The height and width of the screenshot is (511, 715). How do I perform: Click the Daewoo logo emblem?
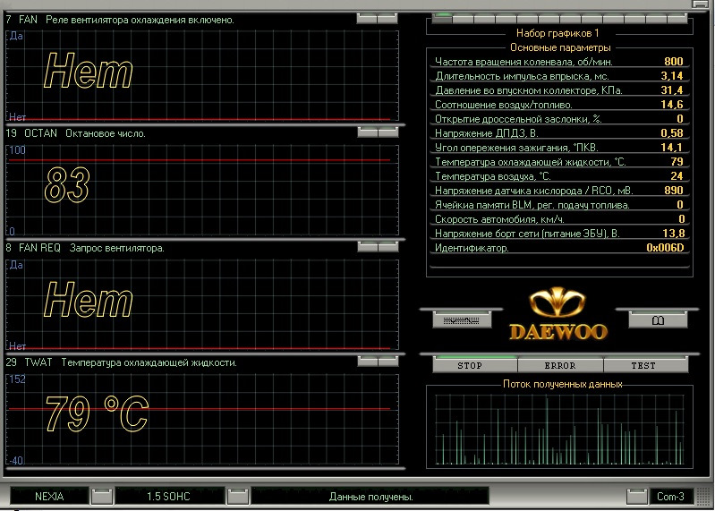(558, 314)
